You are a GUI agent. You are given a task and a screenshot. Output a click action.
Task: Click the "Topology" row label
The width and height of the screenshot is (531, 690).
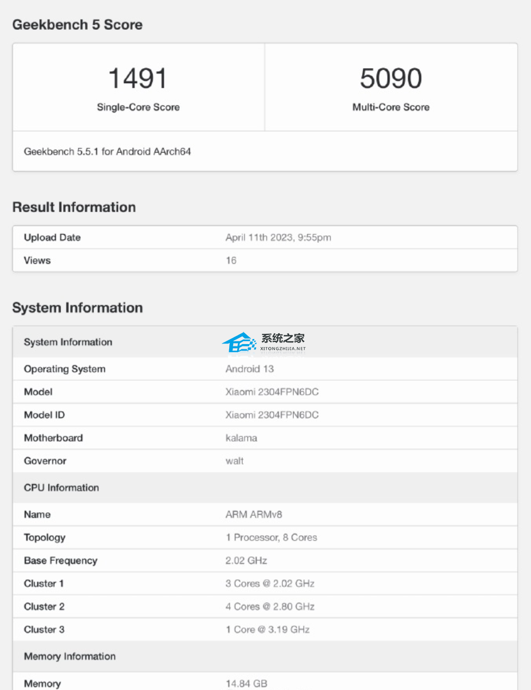(x=45, y=537)
